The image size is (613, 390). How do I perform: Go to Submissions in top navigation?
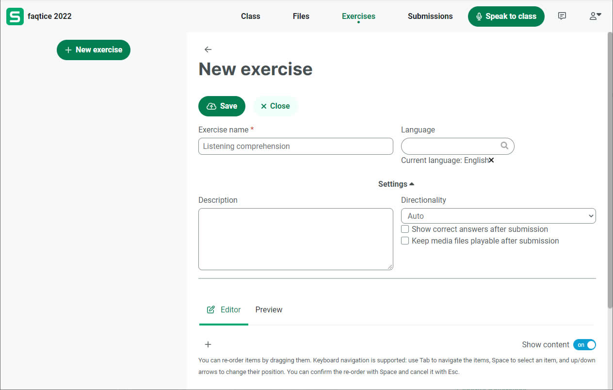[x=430, y=16]
